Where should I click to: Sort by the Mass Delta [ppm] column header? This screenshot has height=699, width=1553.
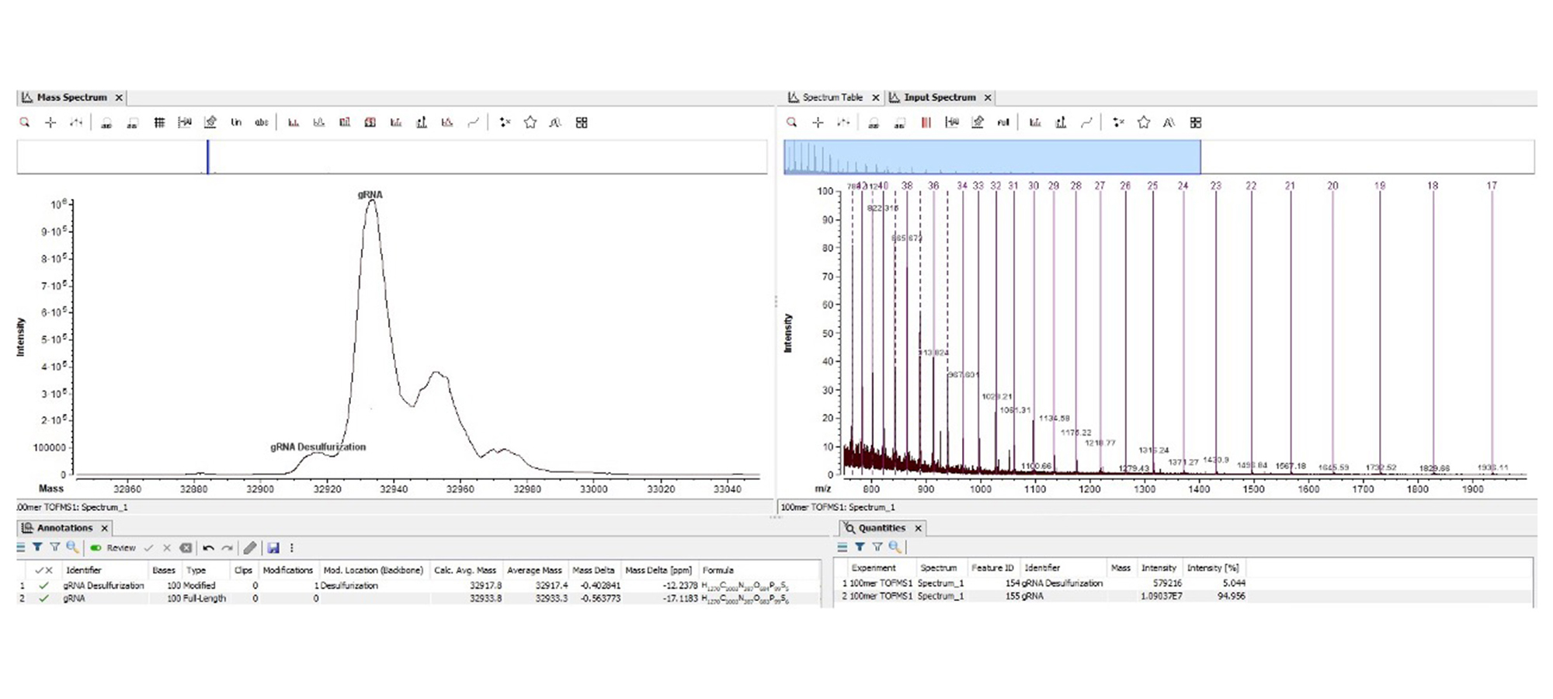point(658,570)
